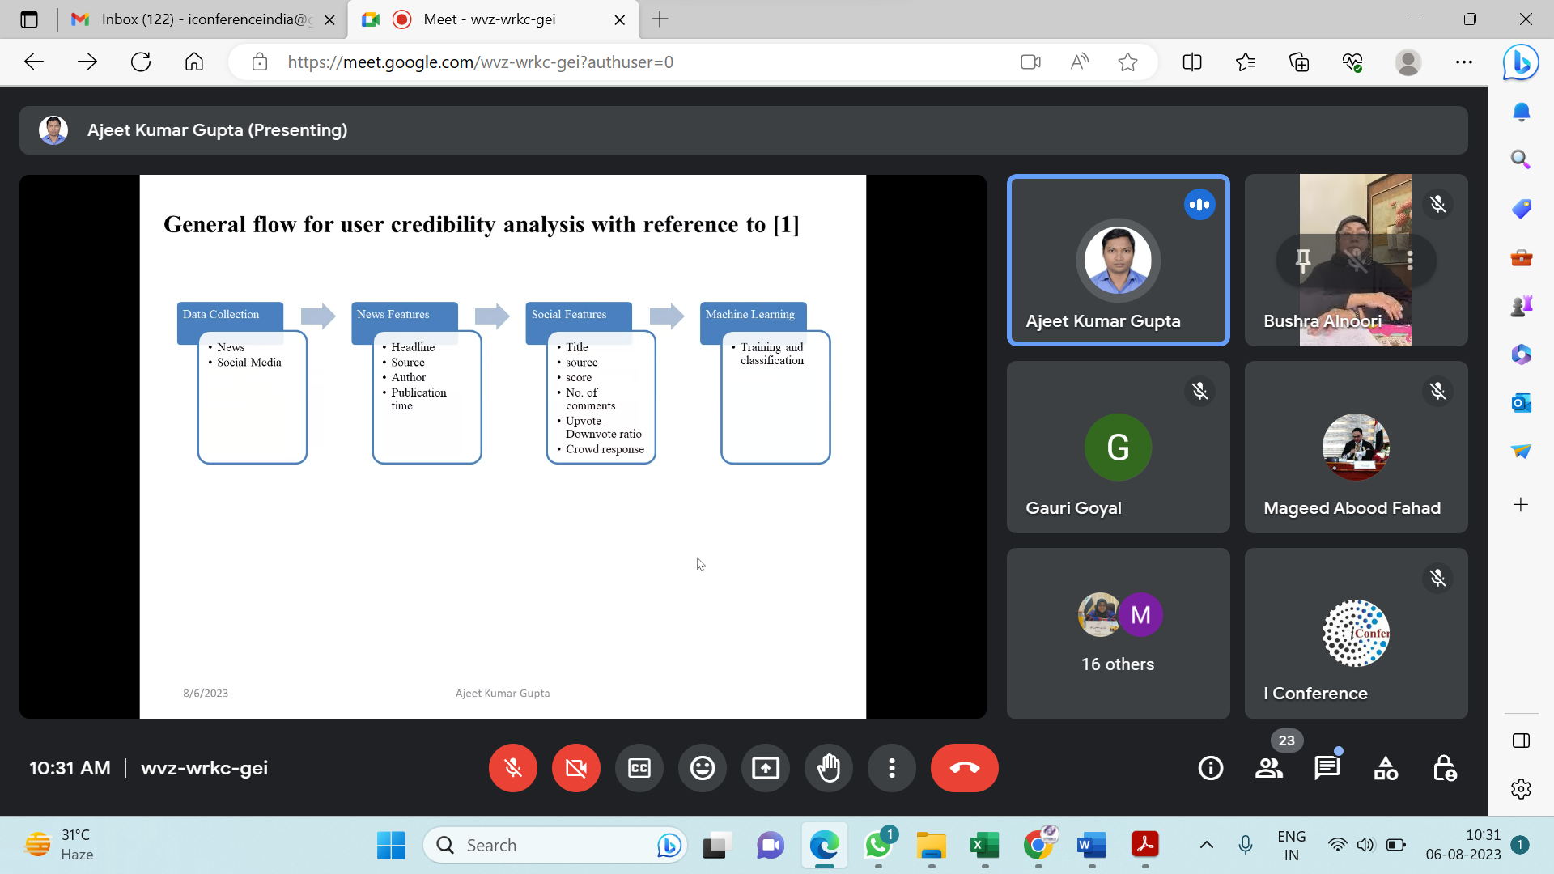Viewport: 1554px width, 874px height.
Task: Turn on the camera in Meet
Action: coord(575,767)
